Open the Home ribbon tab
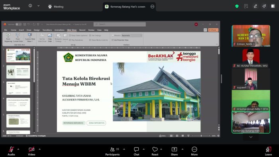The width and height of the screenshot is (279, 157). click(14, 30)
